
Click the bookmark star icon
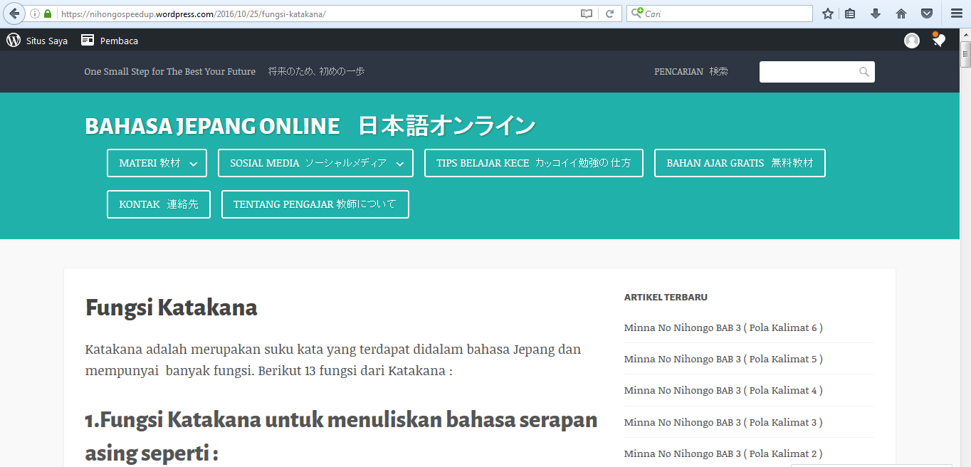tap(828, 14)
